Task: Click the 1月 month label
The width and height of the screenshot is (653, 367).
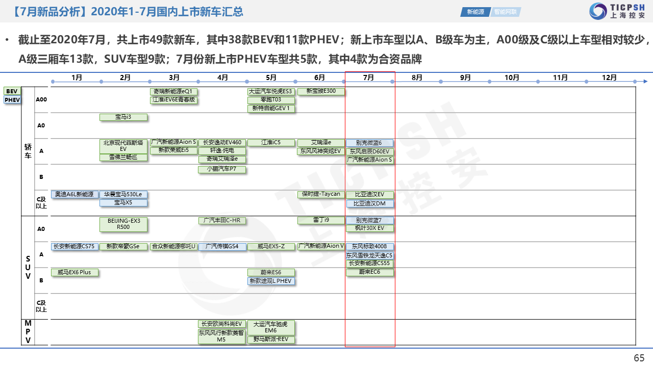Action: (77, 77)
